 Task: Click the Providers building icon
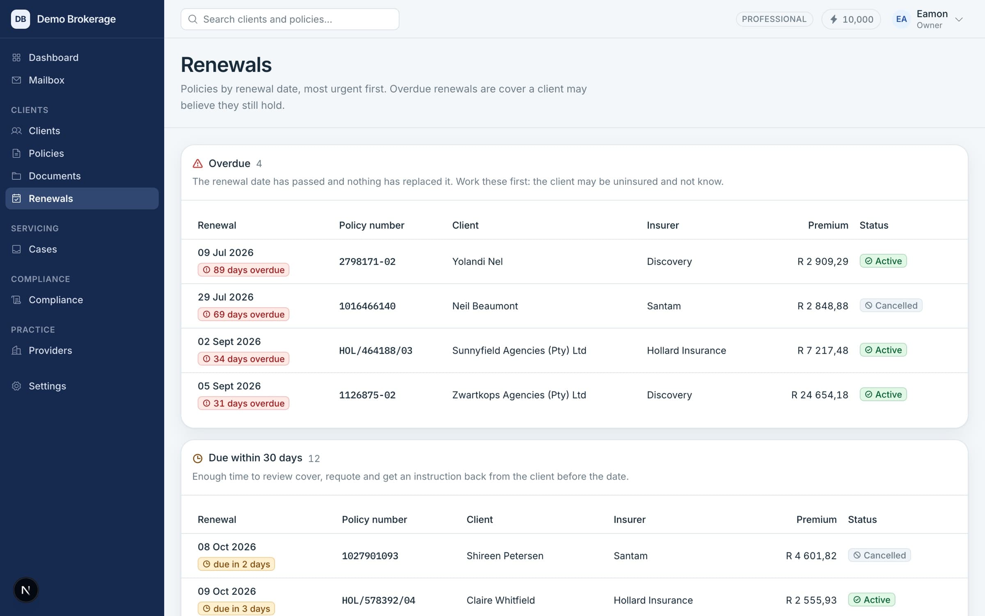coord(16,350)
